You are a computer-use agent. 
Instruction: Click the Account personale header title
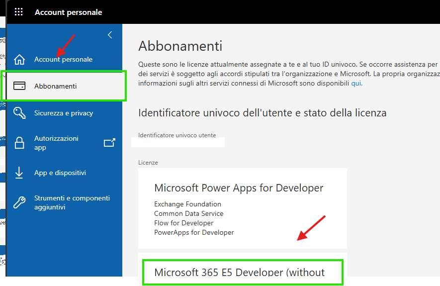coord(68,12)
